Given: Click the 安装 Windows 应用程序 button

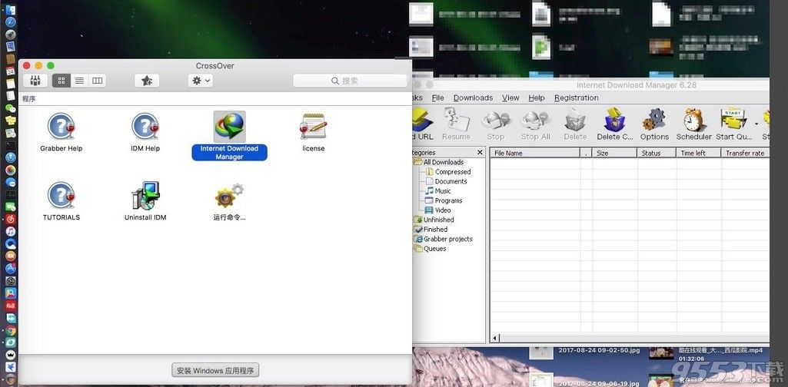Looking at the screenshot, I should pyautogui.click(x=215, y=370).
